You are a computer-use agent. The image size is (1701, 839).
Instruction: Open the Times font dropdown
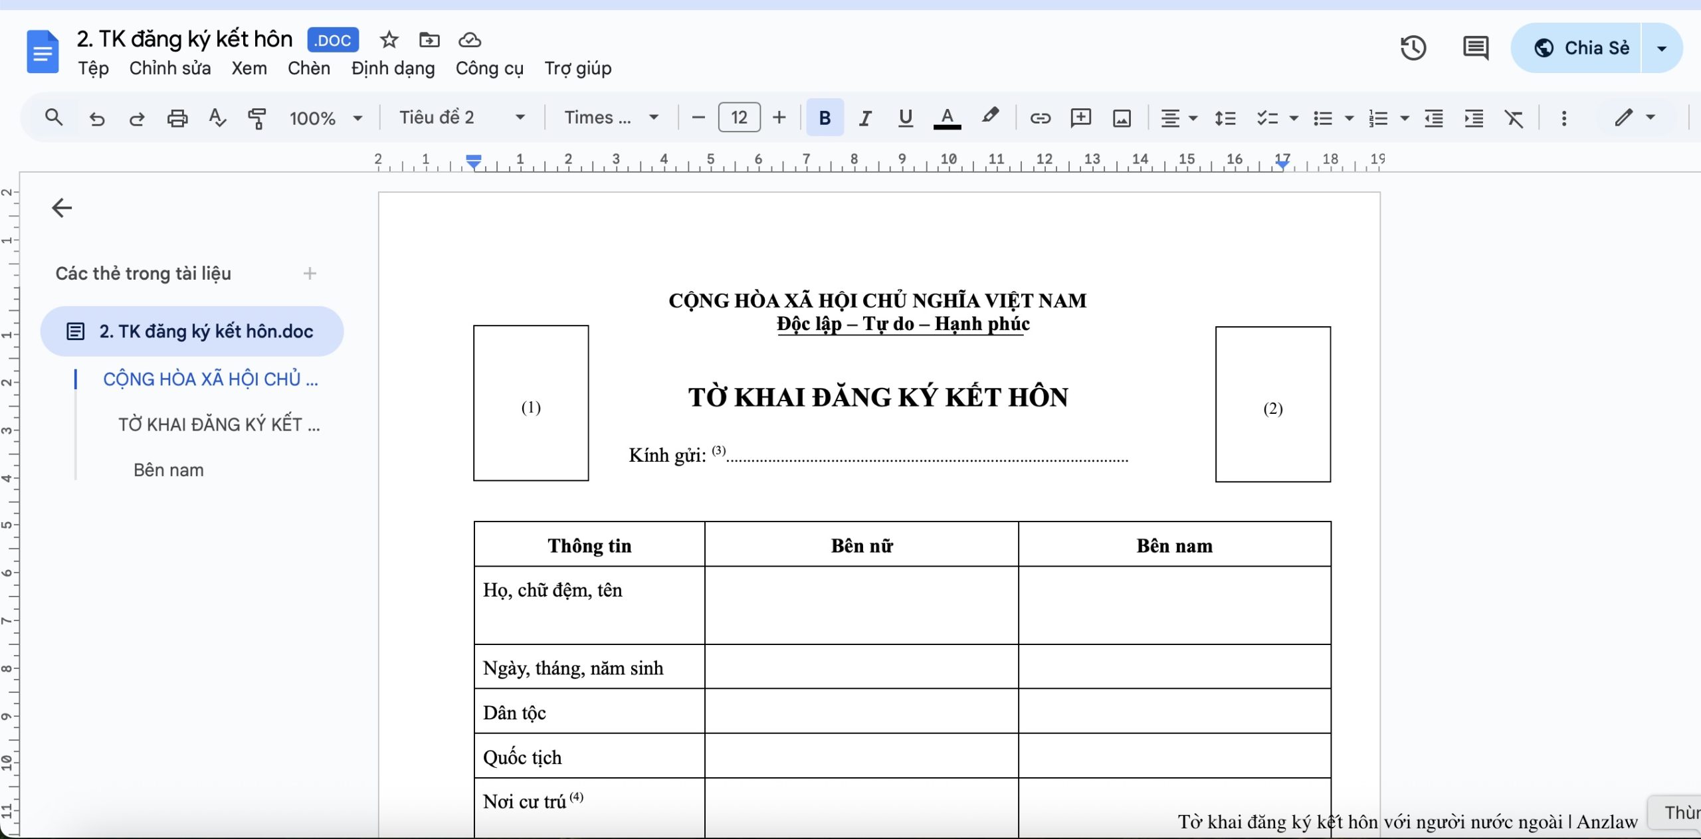tap(611, 118)
